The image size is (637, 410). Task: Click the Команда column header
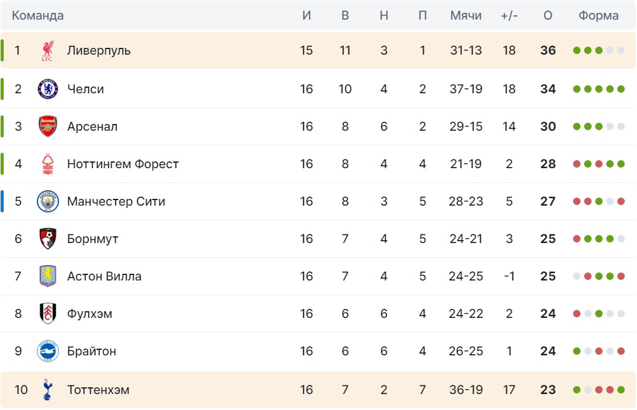[x=38, y=15]
